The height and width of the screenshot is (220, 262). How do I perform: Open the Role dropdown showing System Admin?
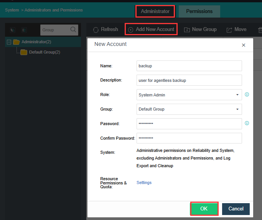click(x=189, y=95)
